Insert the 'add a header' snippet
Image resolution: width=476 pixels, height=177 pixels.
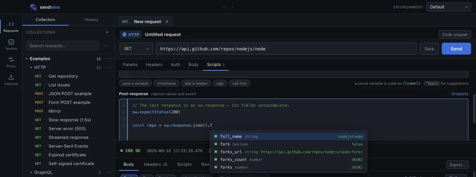click(196, 83)
